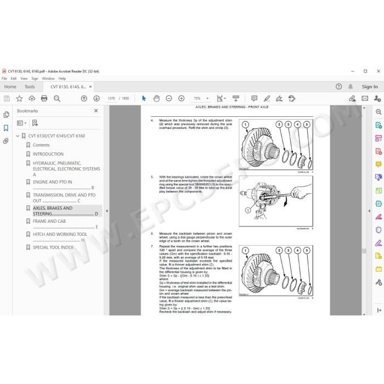Print the document with printer icon
The image size is (384, 384).
pos(44,98)
